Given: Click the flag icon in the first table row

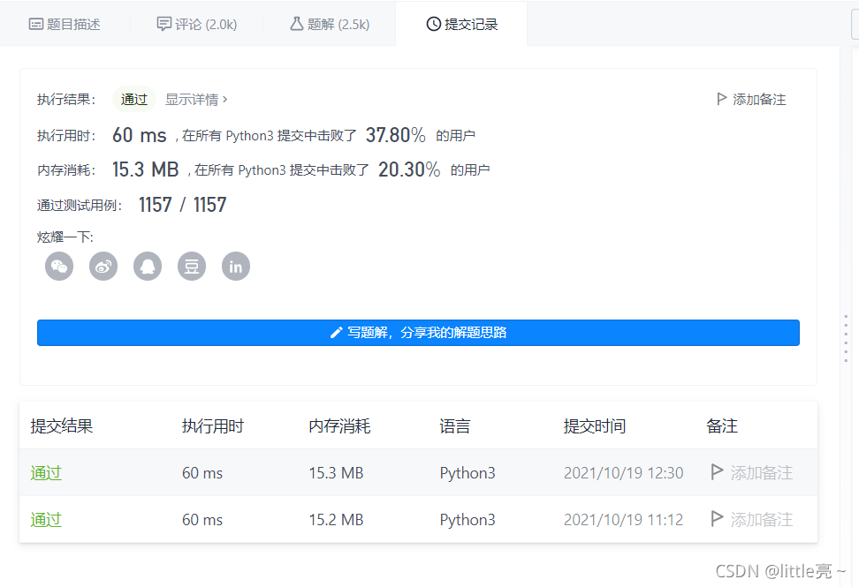Looking at the screenshot, I should coord(717,472).
